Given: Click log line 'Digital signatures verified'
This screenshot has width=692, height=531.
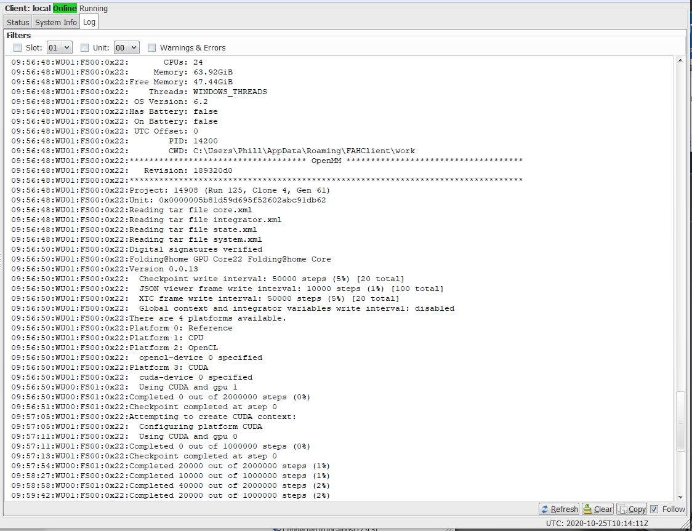Looking at the screenshot, I should [x=137, y=249].
